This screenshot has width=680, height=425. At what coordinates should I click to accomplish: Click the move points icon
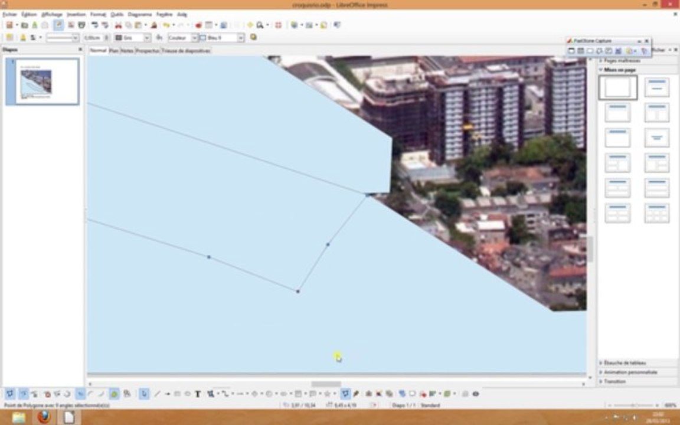click(x=24, y=394)
